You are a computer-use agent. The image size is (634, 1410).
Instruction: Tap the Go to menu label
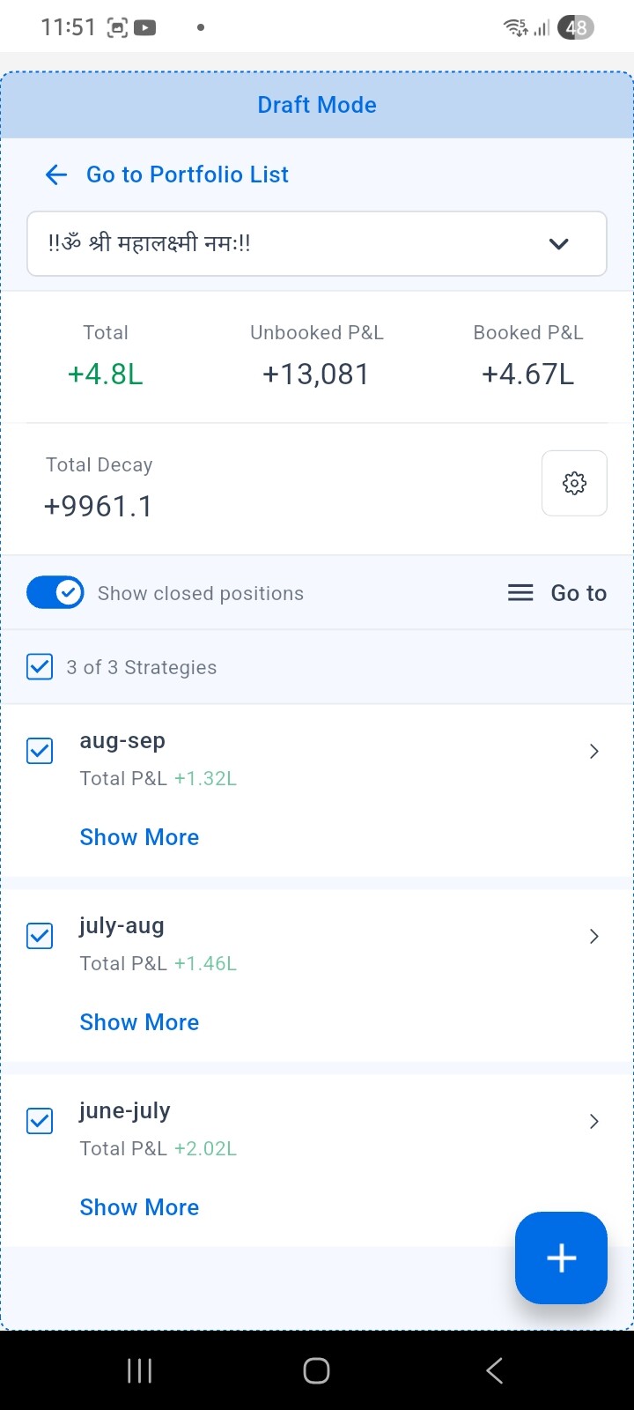pos(579,593)
